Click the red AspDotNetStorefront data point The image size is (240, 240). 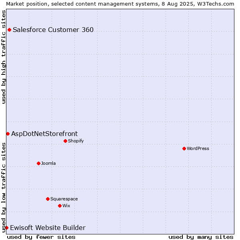pos(8,134)
